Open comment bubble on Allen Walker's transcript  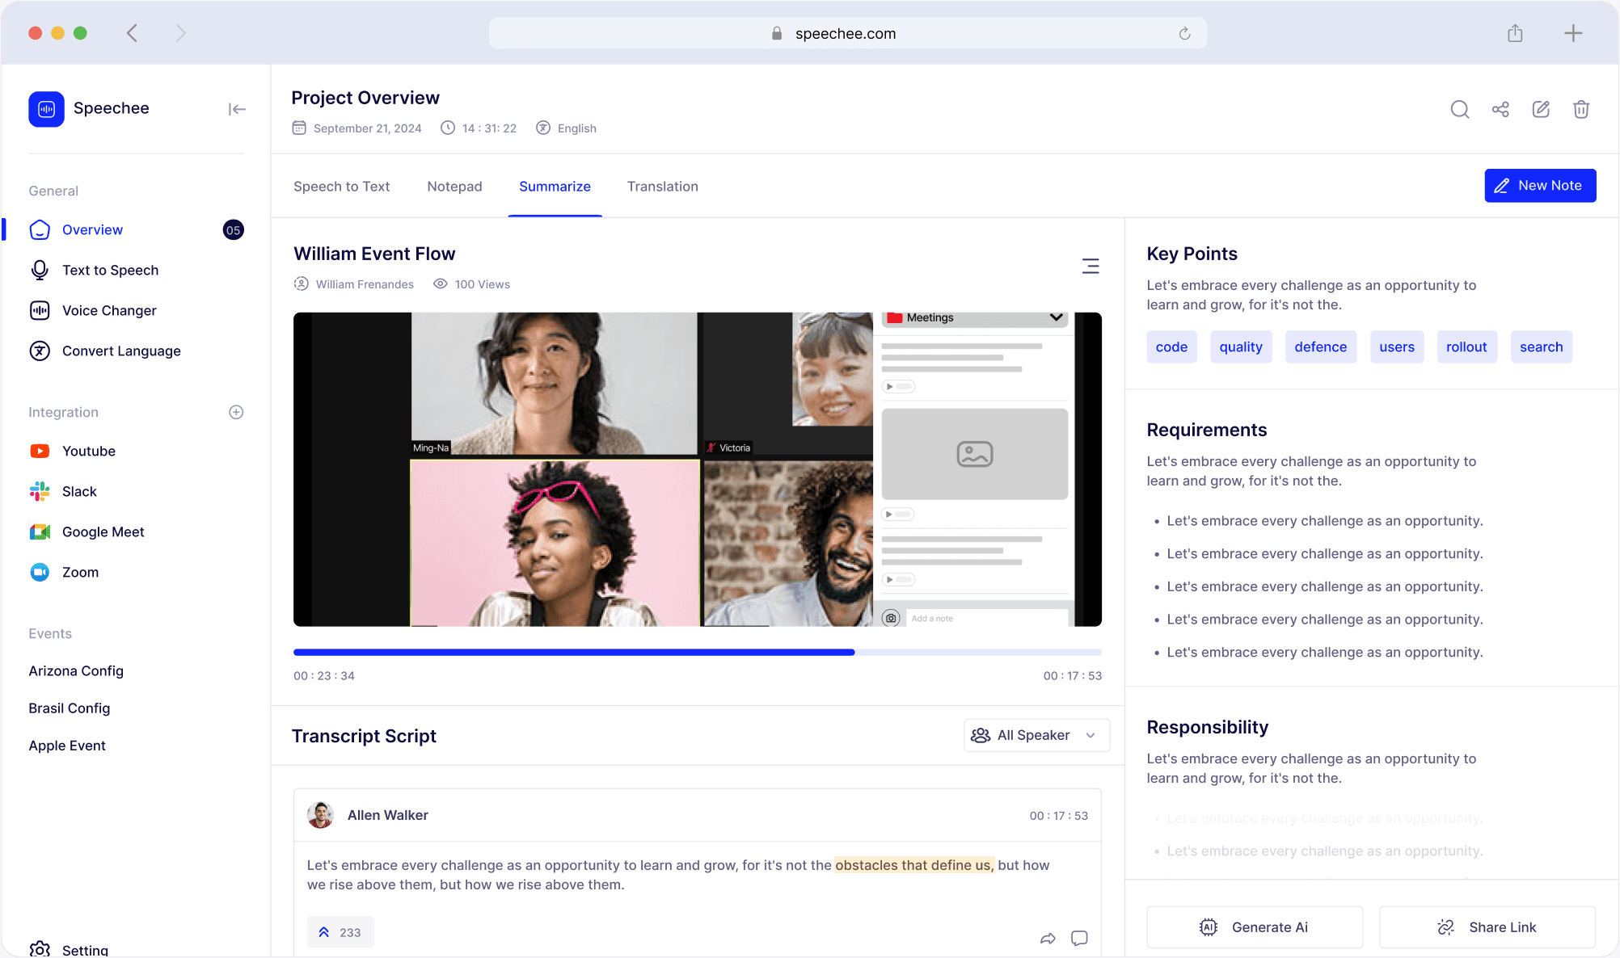[x=1079, y=938]
